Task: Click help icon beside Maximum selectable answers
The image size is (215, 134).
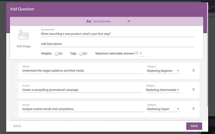Action: click(x=136, y=53)
